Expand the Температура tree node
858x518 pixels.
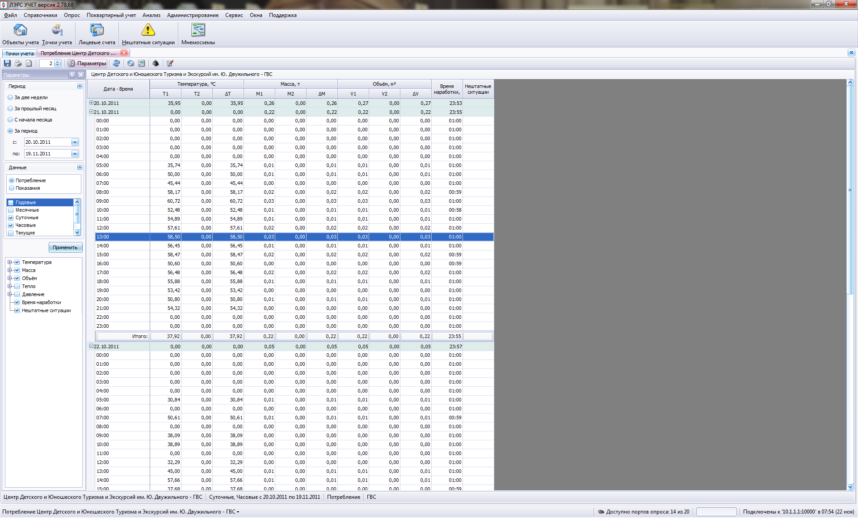point(10,262)
